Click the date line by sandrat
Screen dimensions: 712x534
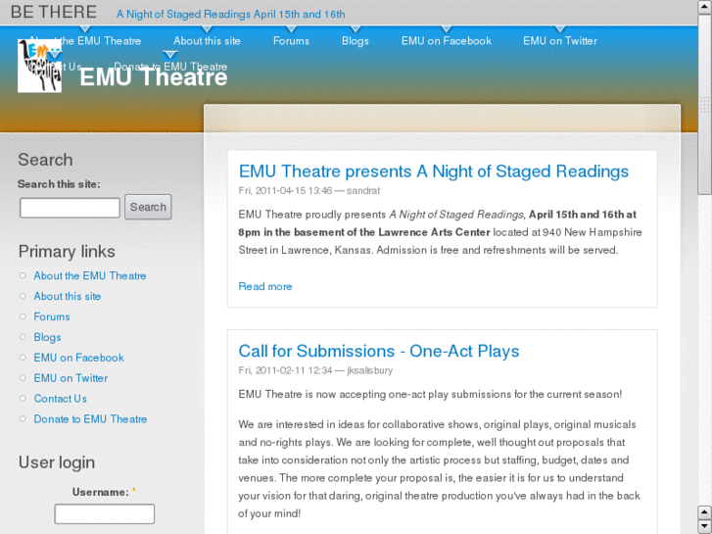click(x=309, y=191)
